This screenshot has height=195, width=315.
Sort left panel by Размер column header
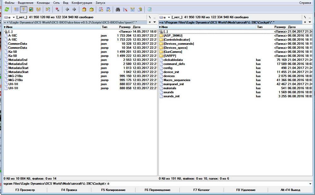coord(124,27)
